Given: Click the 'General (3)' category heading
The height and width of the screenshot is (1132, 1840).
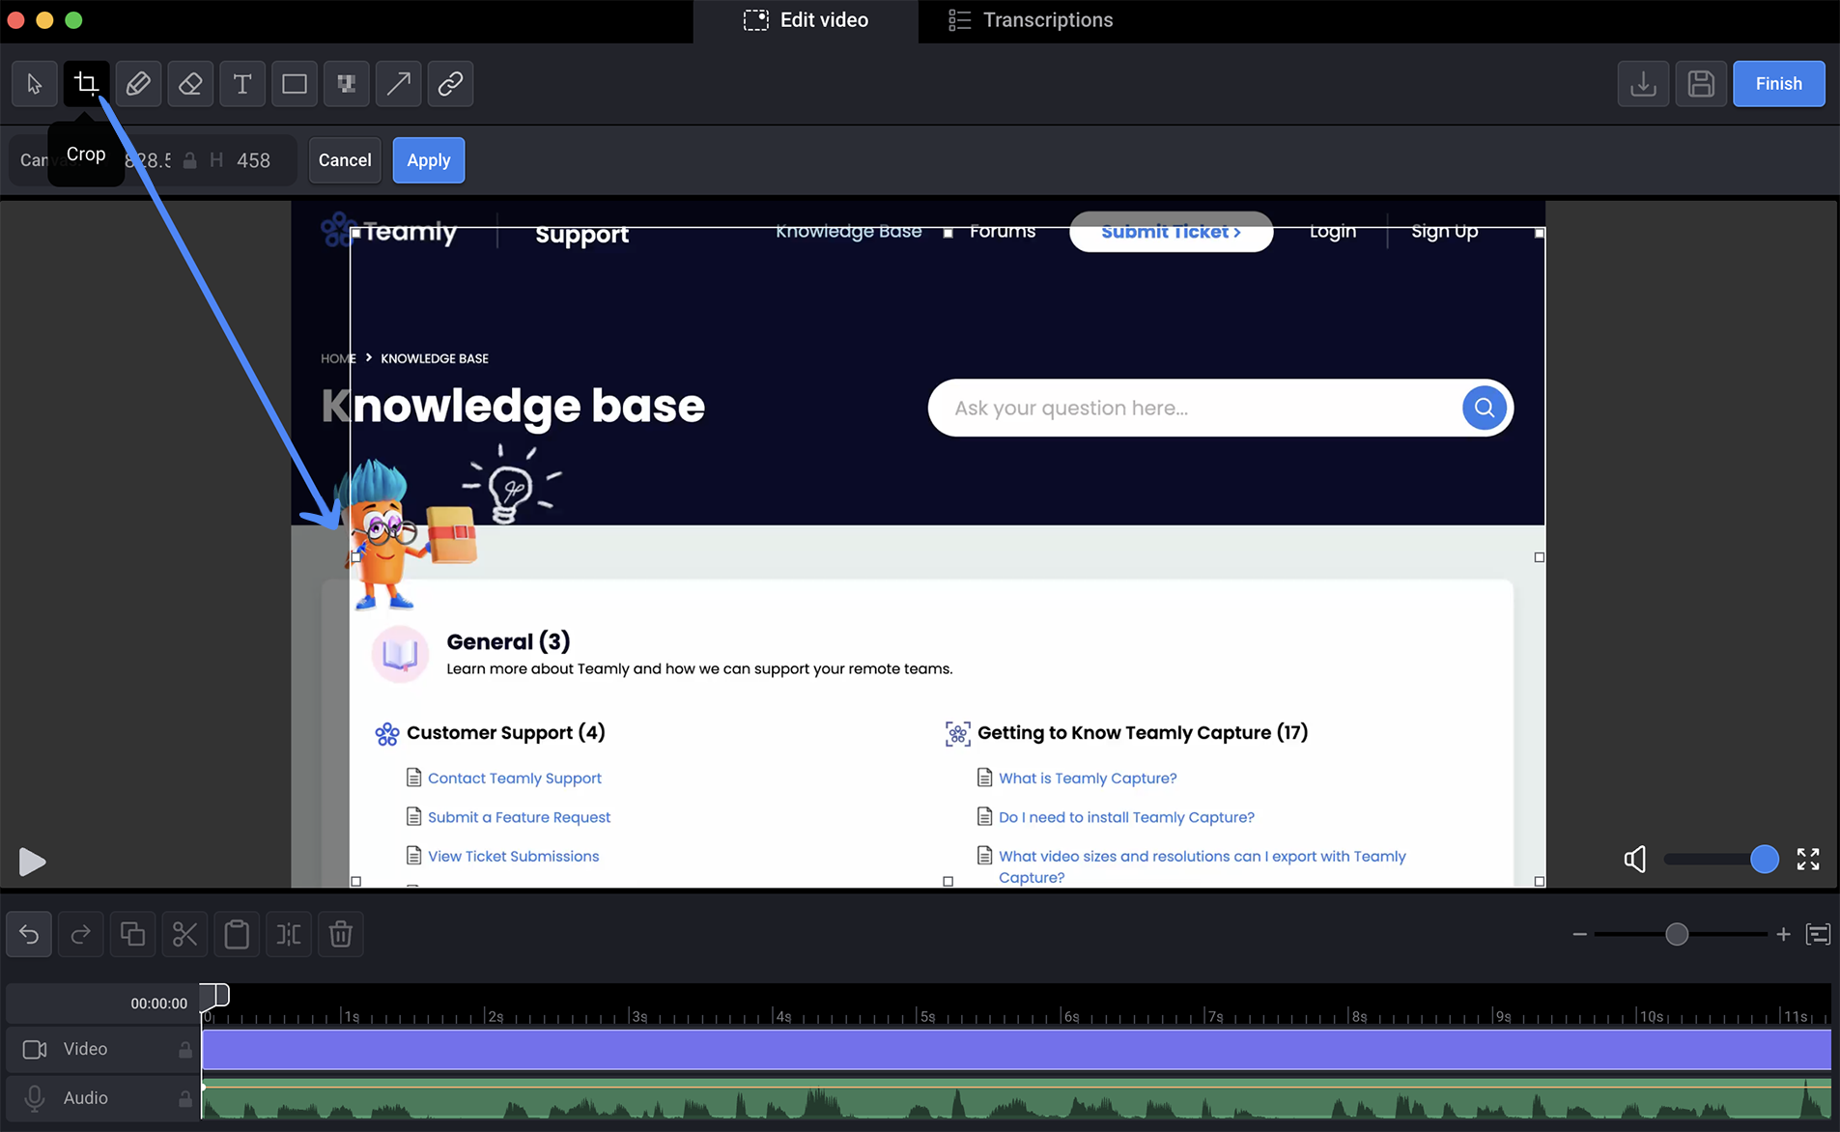Looking at the screenshot, I should (508, 641).
